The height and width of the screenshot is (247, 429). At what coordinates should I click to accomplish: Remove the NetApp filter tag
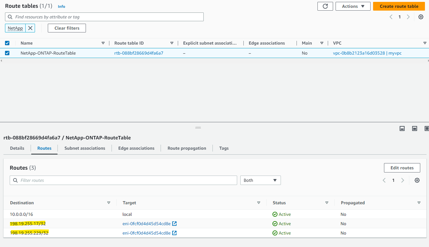[x=30, y=28]
